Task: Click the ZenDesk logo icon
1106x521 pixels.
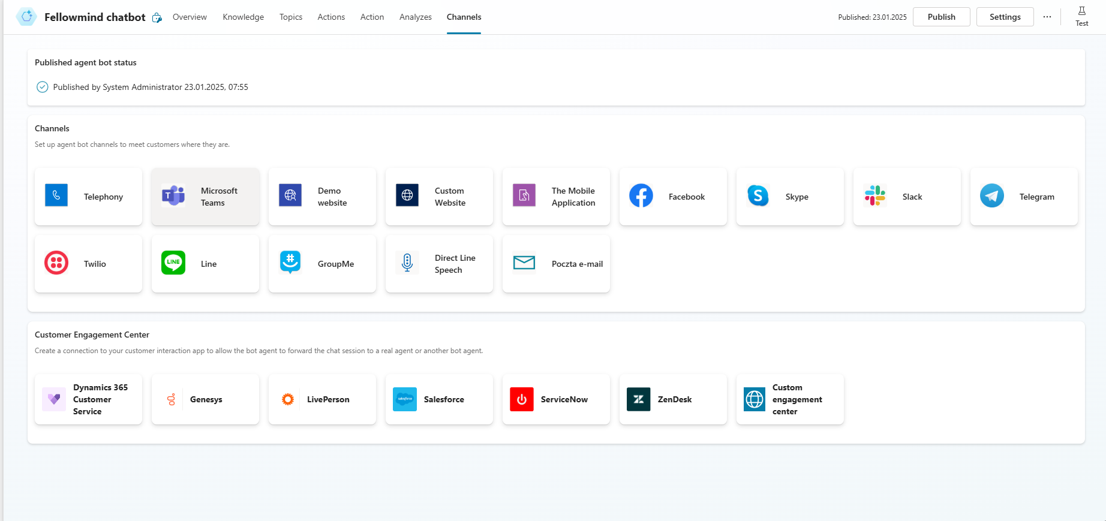Action: click(639, 399)
